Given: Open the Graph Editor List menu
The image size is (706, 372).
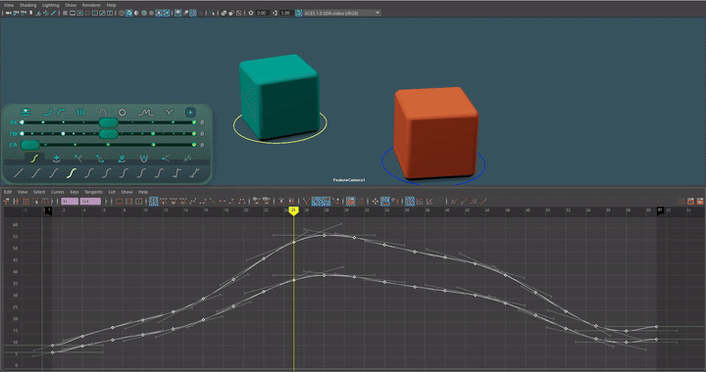Looking at the screenshot, I should 112,192.
